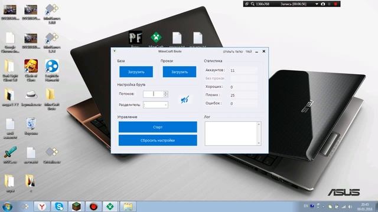This screenshot has width=378, height=212.
Task: Open Yandex browser from the taskbar
Action: coord(42,207)
